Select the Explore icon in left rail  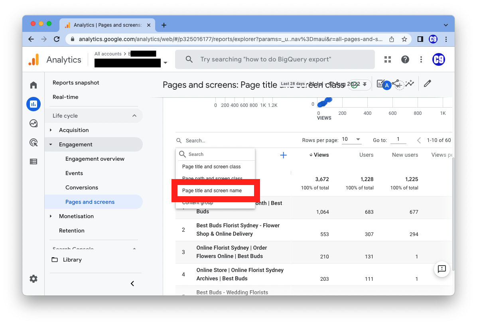tap(34, 123)
